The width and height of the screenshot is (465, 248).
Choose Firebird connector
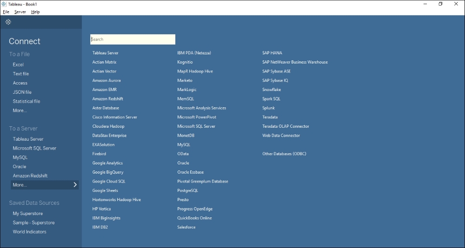pos(99,154)
